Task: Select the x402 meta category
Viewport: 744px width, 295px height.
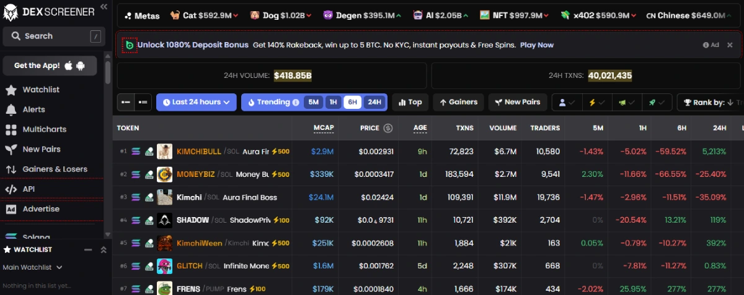Action: 600,15
